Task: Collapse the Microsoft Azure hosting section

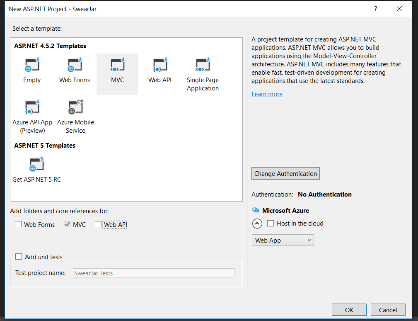Action: (257, 223)
